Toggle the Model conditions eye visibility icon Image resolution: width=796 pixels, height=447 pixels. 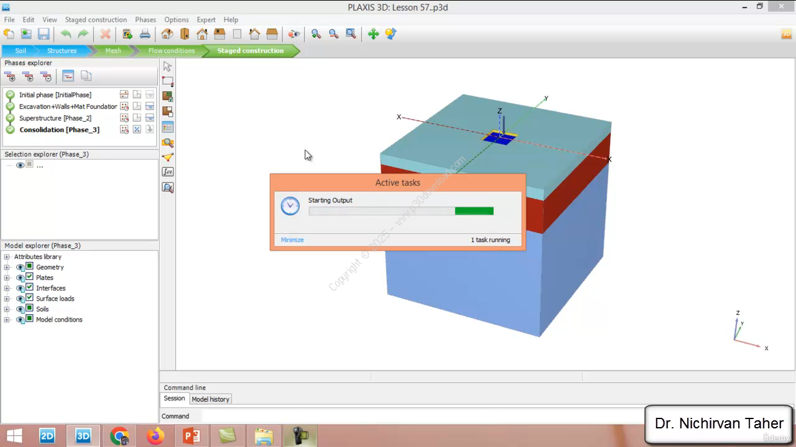(20, 320)
